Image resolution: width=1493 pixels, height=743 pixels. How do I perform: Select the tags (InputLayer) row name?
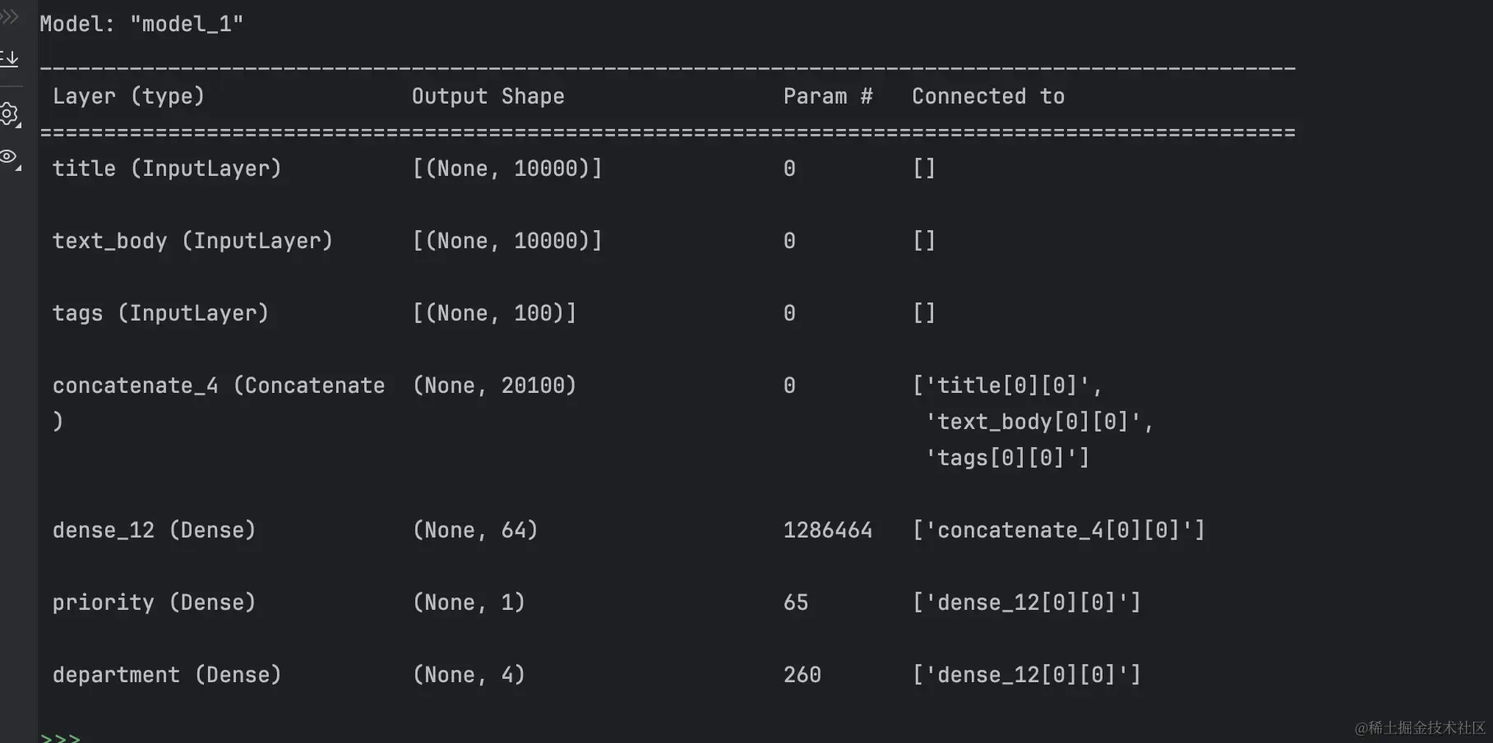pyautogui.click(x=160, y=313)
